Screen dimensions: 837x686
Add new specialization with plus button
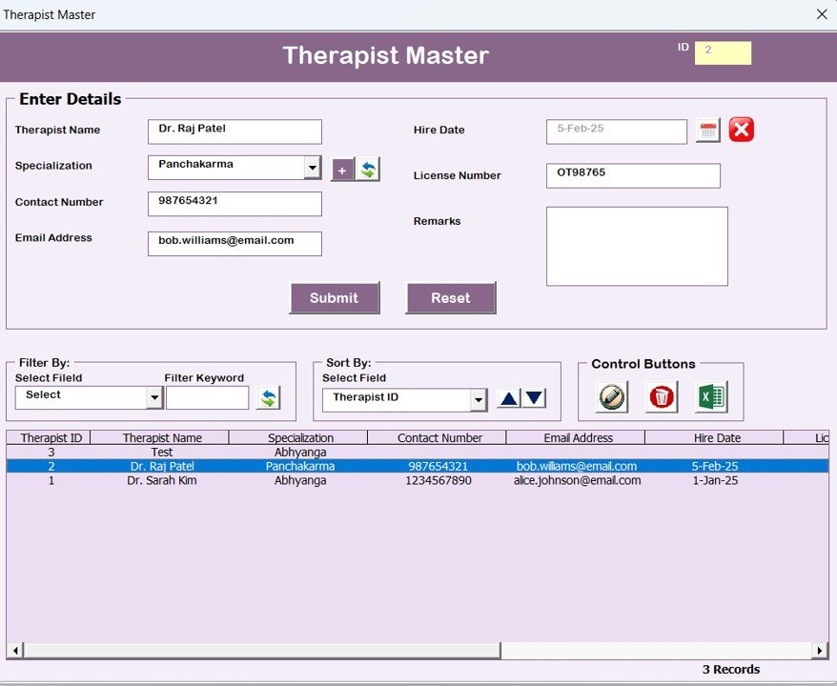(x=342, y=171)
